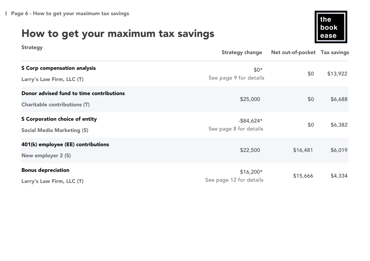
Task: Click the -$84,624 strategy change amount
Action: coord(250,121)
